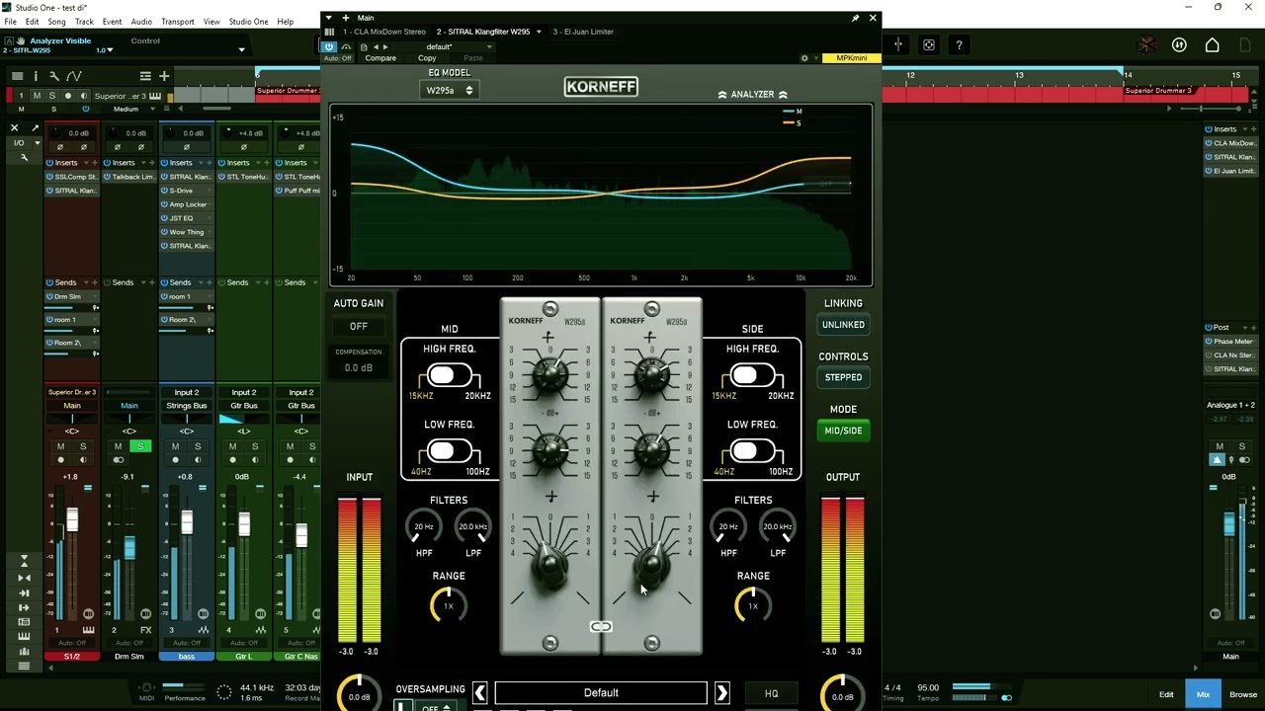The width and height of the screenshot is (1265, 711).
Task: Toggle the plugin power bypass button
Action: tap(329, 46)
